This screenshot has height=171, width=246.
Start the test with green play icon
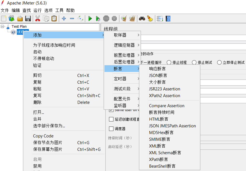pos(90,18)
